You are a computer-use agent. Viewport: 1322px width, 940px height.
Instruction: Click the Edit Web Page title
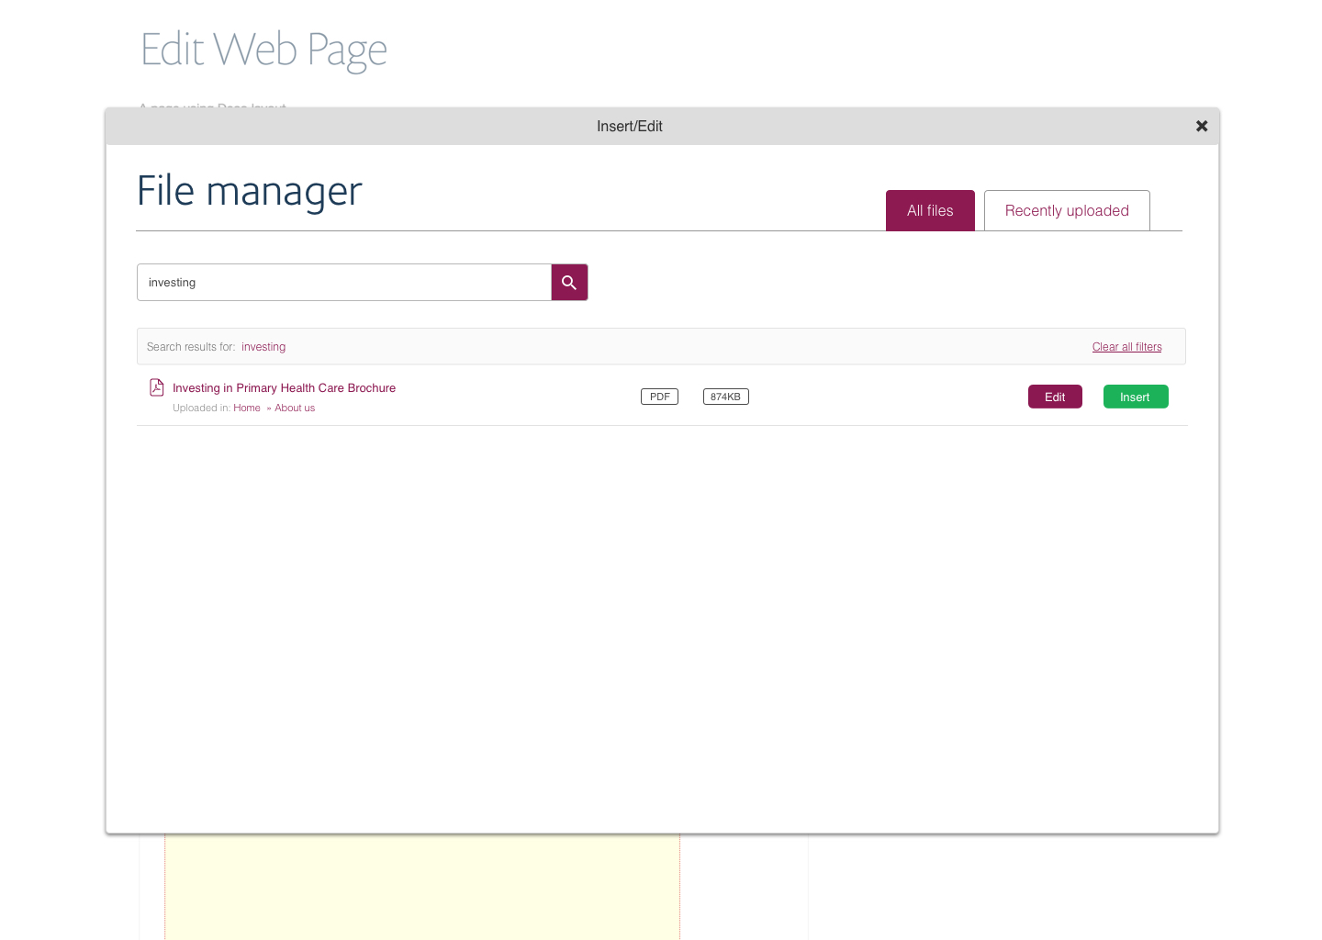click(x=264, y=50)
